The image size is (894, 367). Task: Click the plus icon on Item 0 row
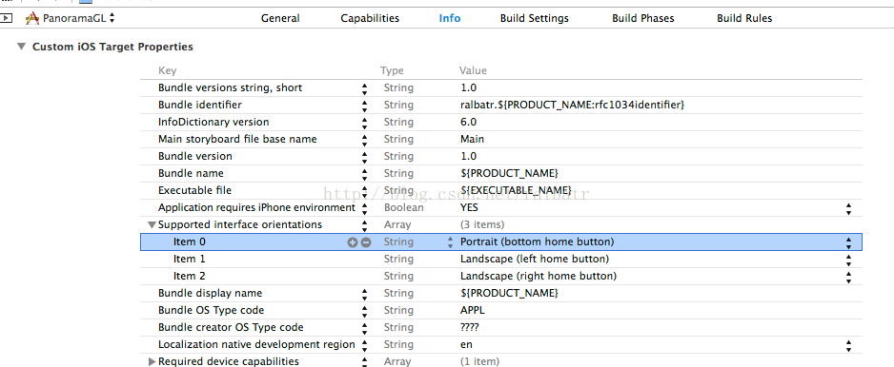(x=353, y=241)
